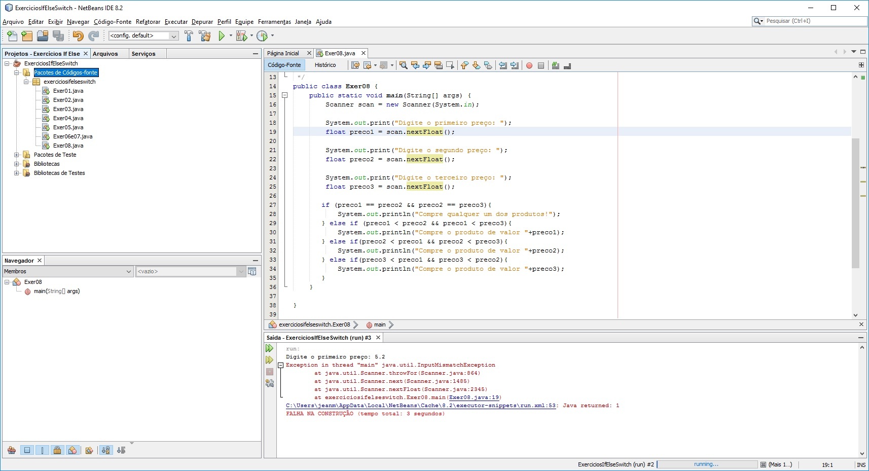The image size is (869, 471).
Task: Click the Exer08.java:19 stack trace link
Action: pos(474,397)
